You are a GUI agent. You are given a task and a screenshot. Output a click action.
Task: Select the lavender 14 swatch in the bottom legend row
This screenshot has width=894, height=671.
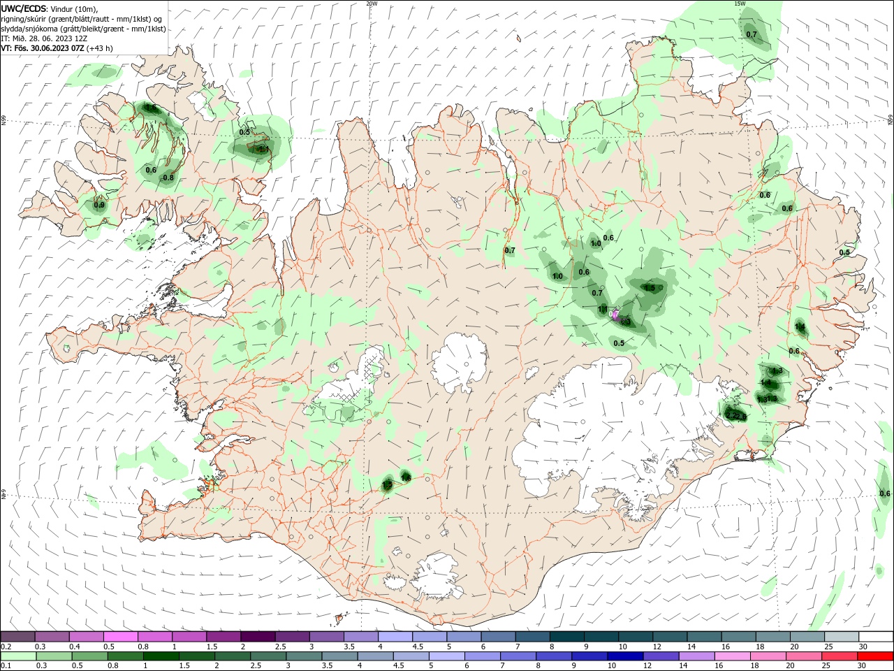[x=698, y=656]
